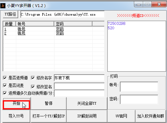The image size is (167, 123).
Task: Toggle the 修改签名 checkbox
Action: pyautogui.click(x=33, y=87)
